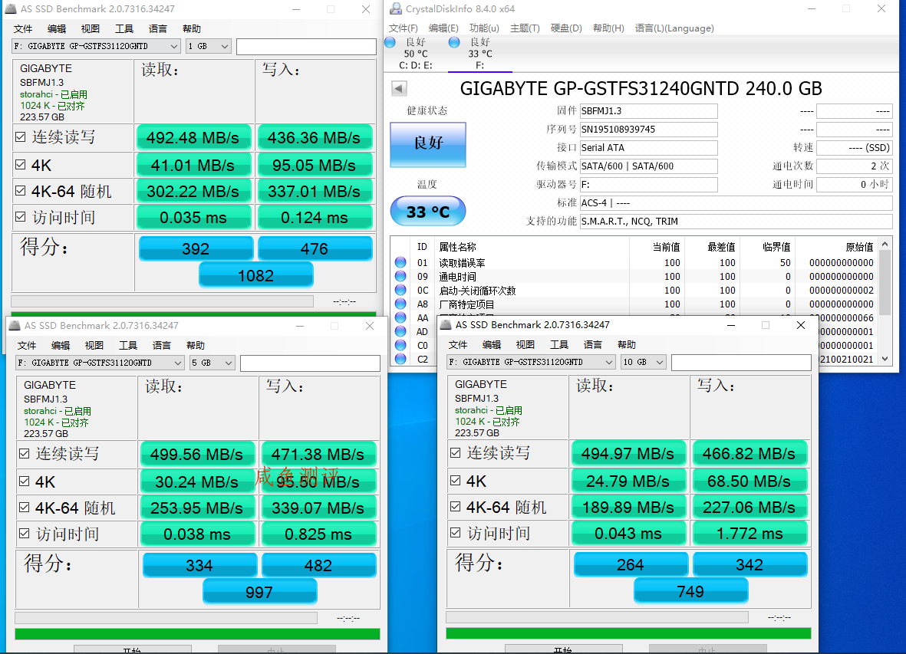Screen dimensions: 906x654
Task: Toggle 4K-64 随机 in the 5 GB AS SSD window
Action: (x=25, y=507)
